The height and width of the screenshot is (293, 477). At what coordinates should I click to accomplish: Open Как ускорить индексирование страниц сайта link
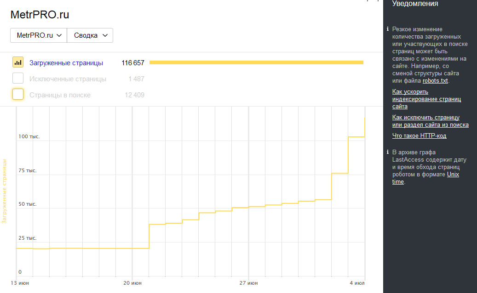tap(426, 99)
